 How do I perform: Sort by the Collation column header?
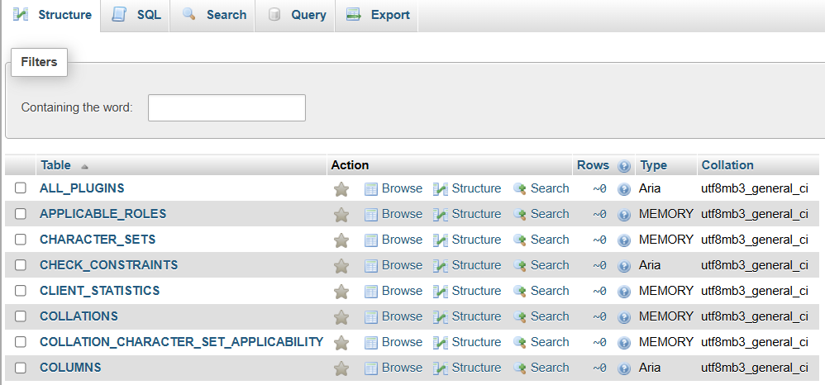click(x=727, y=165)
